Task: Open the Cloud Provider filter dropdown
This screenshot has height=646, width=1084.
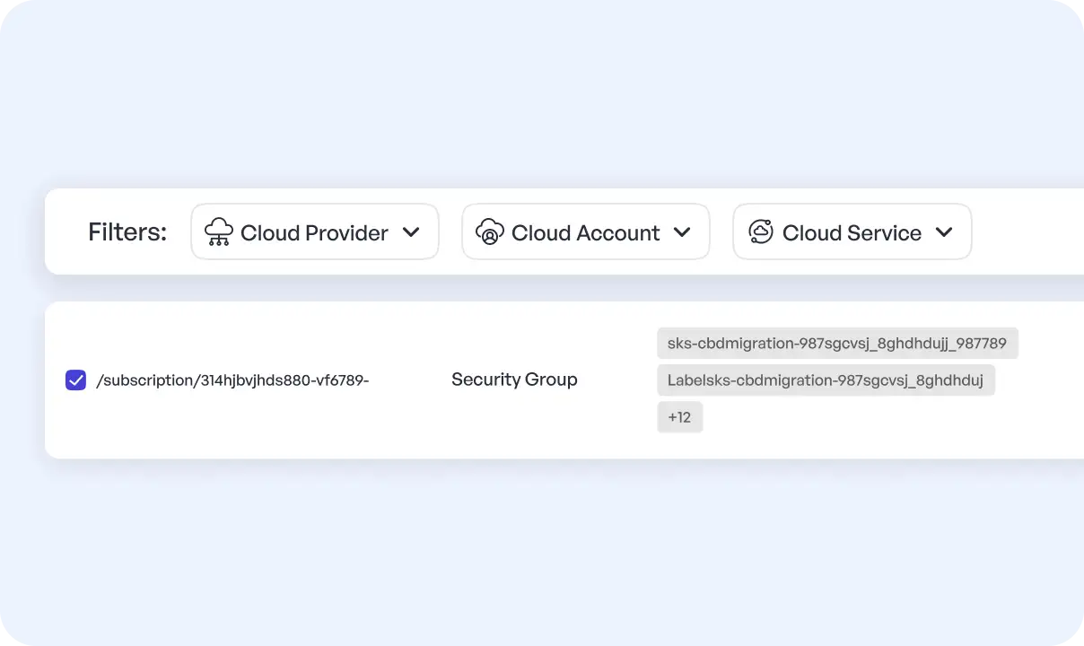Action: coord(314,231)
